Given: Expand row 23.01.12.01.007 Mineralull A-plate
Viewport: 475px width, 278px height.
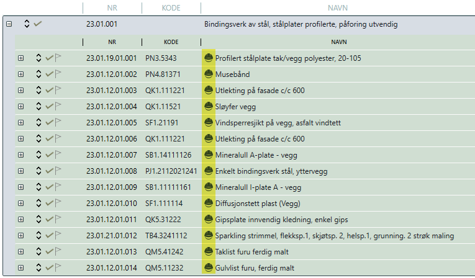Looking at the screenshot, I should (x=20, y=155).
